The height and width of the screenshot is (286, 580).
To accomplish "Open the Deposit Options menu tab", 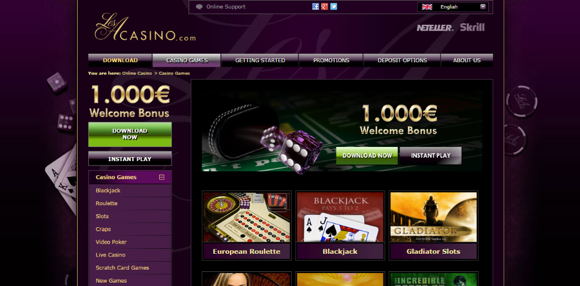I will [x=402, y=60].
